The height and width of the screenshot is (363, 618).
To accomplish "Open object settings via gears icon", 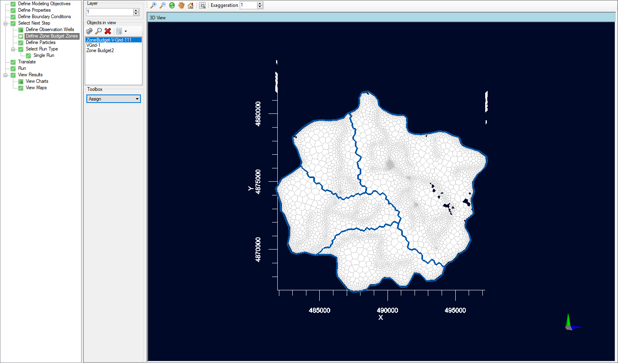I will click(x=89, y=31).
